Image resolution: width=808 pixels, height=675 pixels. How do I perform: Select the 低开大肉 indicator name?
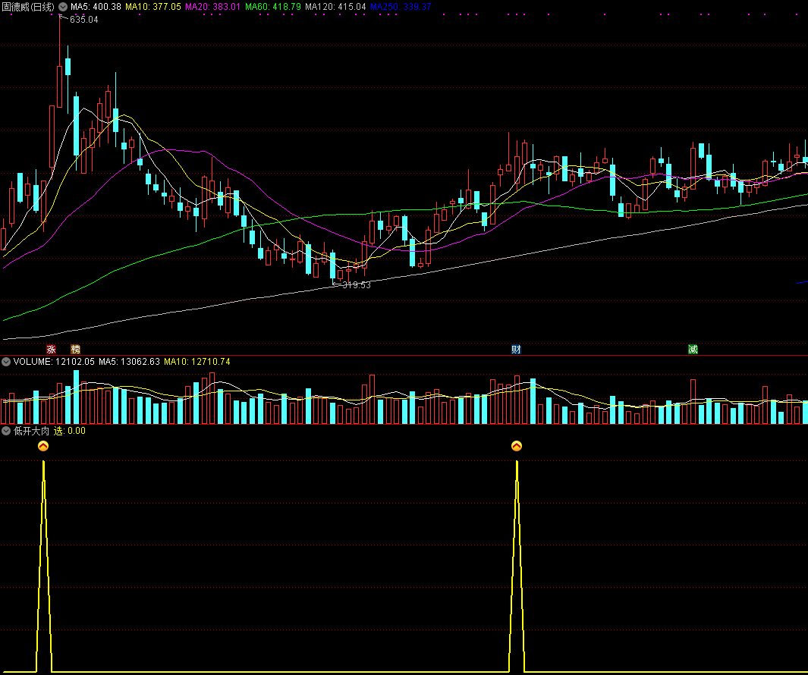tap(31, 431)
